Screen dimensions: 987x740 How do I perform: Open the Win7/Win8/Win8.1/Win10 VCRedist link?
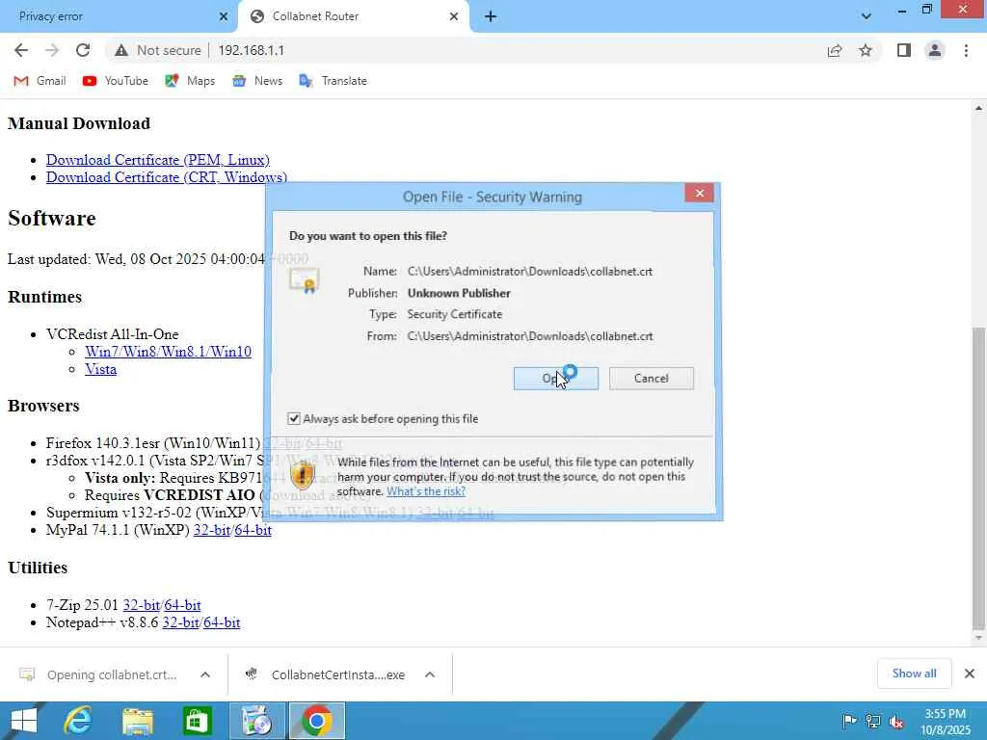click(168, 352)
